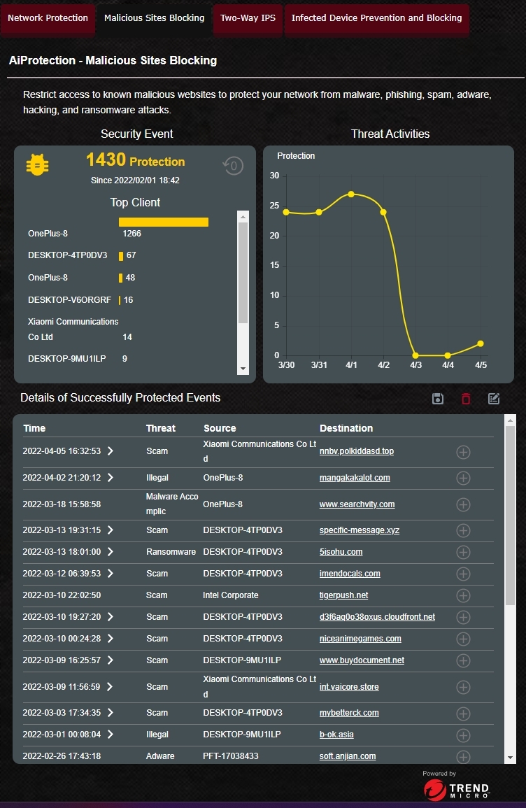Click plus icon for tigerpush.net row

pyautogui.click(x=464, y=595)
